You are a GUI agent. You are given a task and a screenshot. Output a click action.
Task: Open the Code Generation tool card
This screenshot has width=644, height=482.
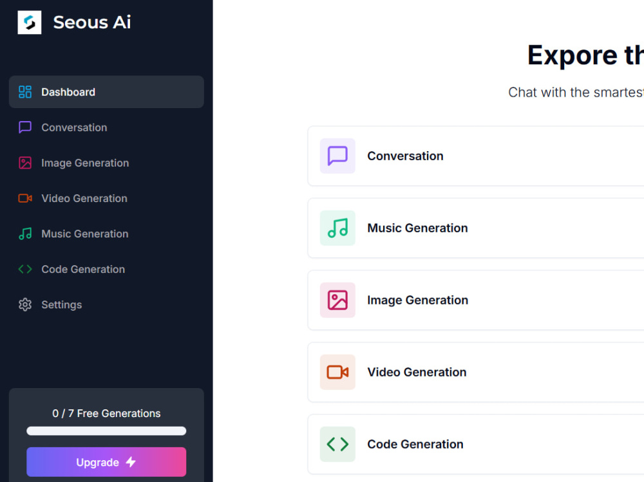tap(476, 444)
